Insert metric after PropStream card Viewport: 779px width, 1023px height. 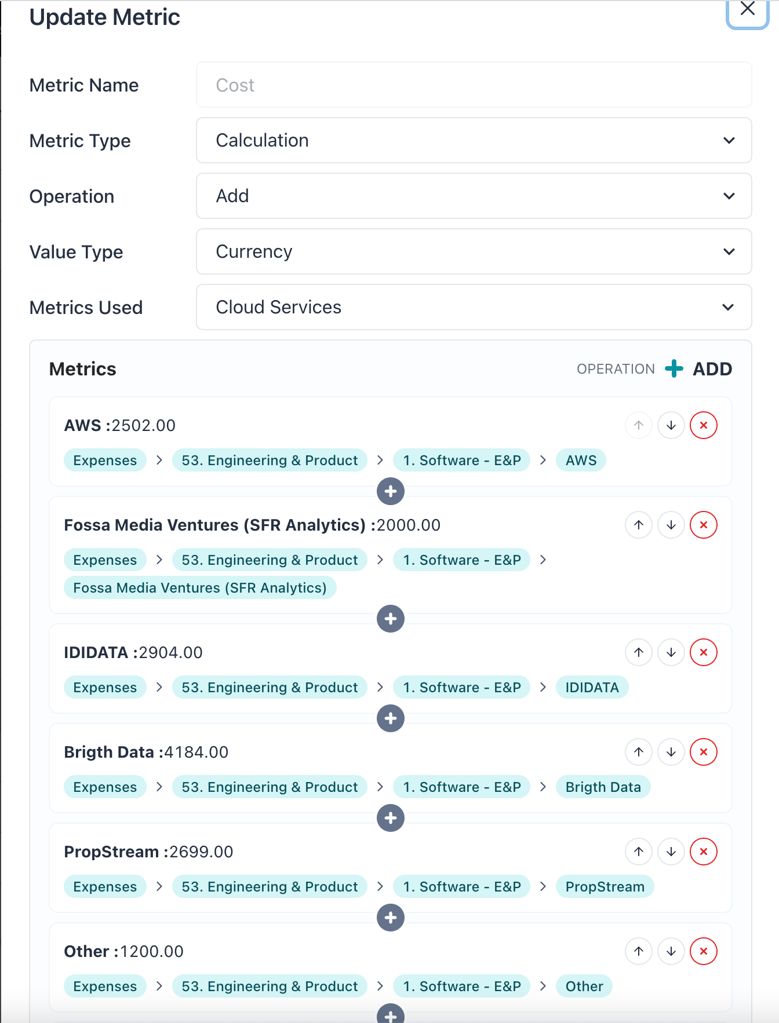pos(391,918)
